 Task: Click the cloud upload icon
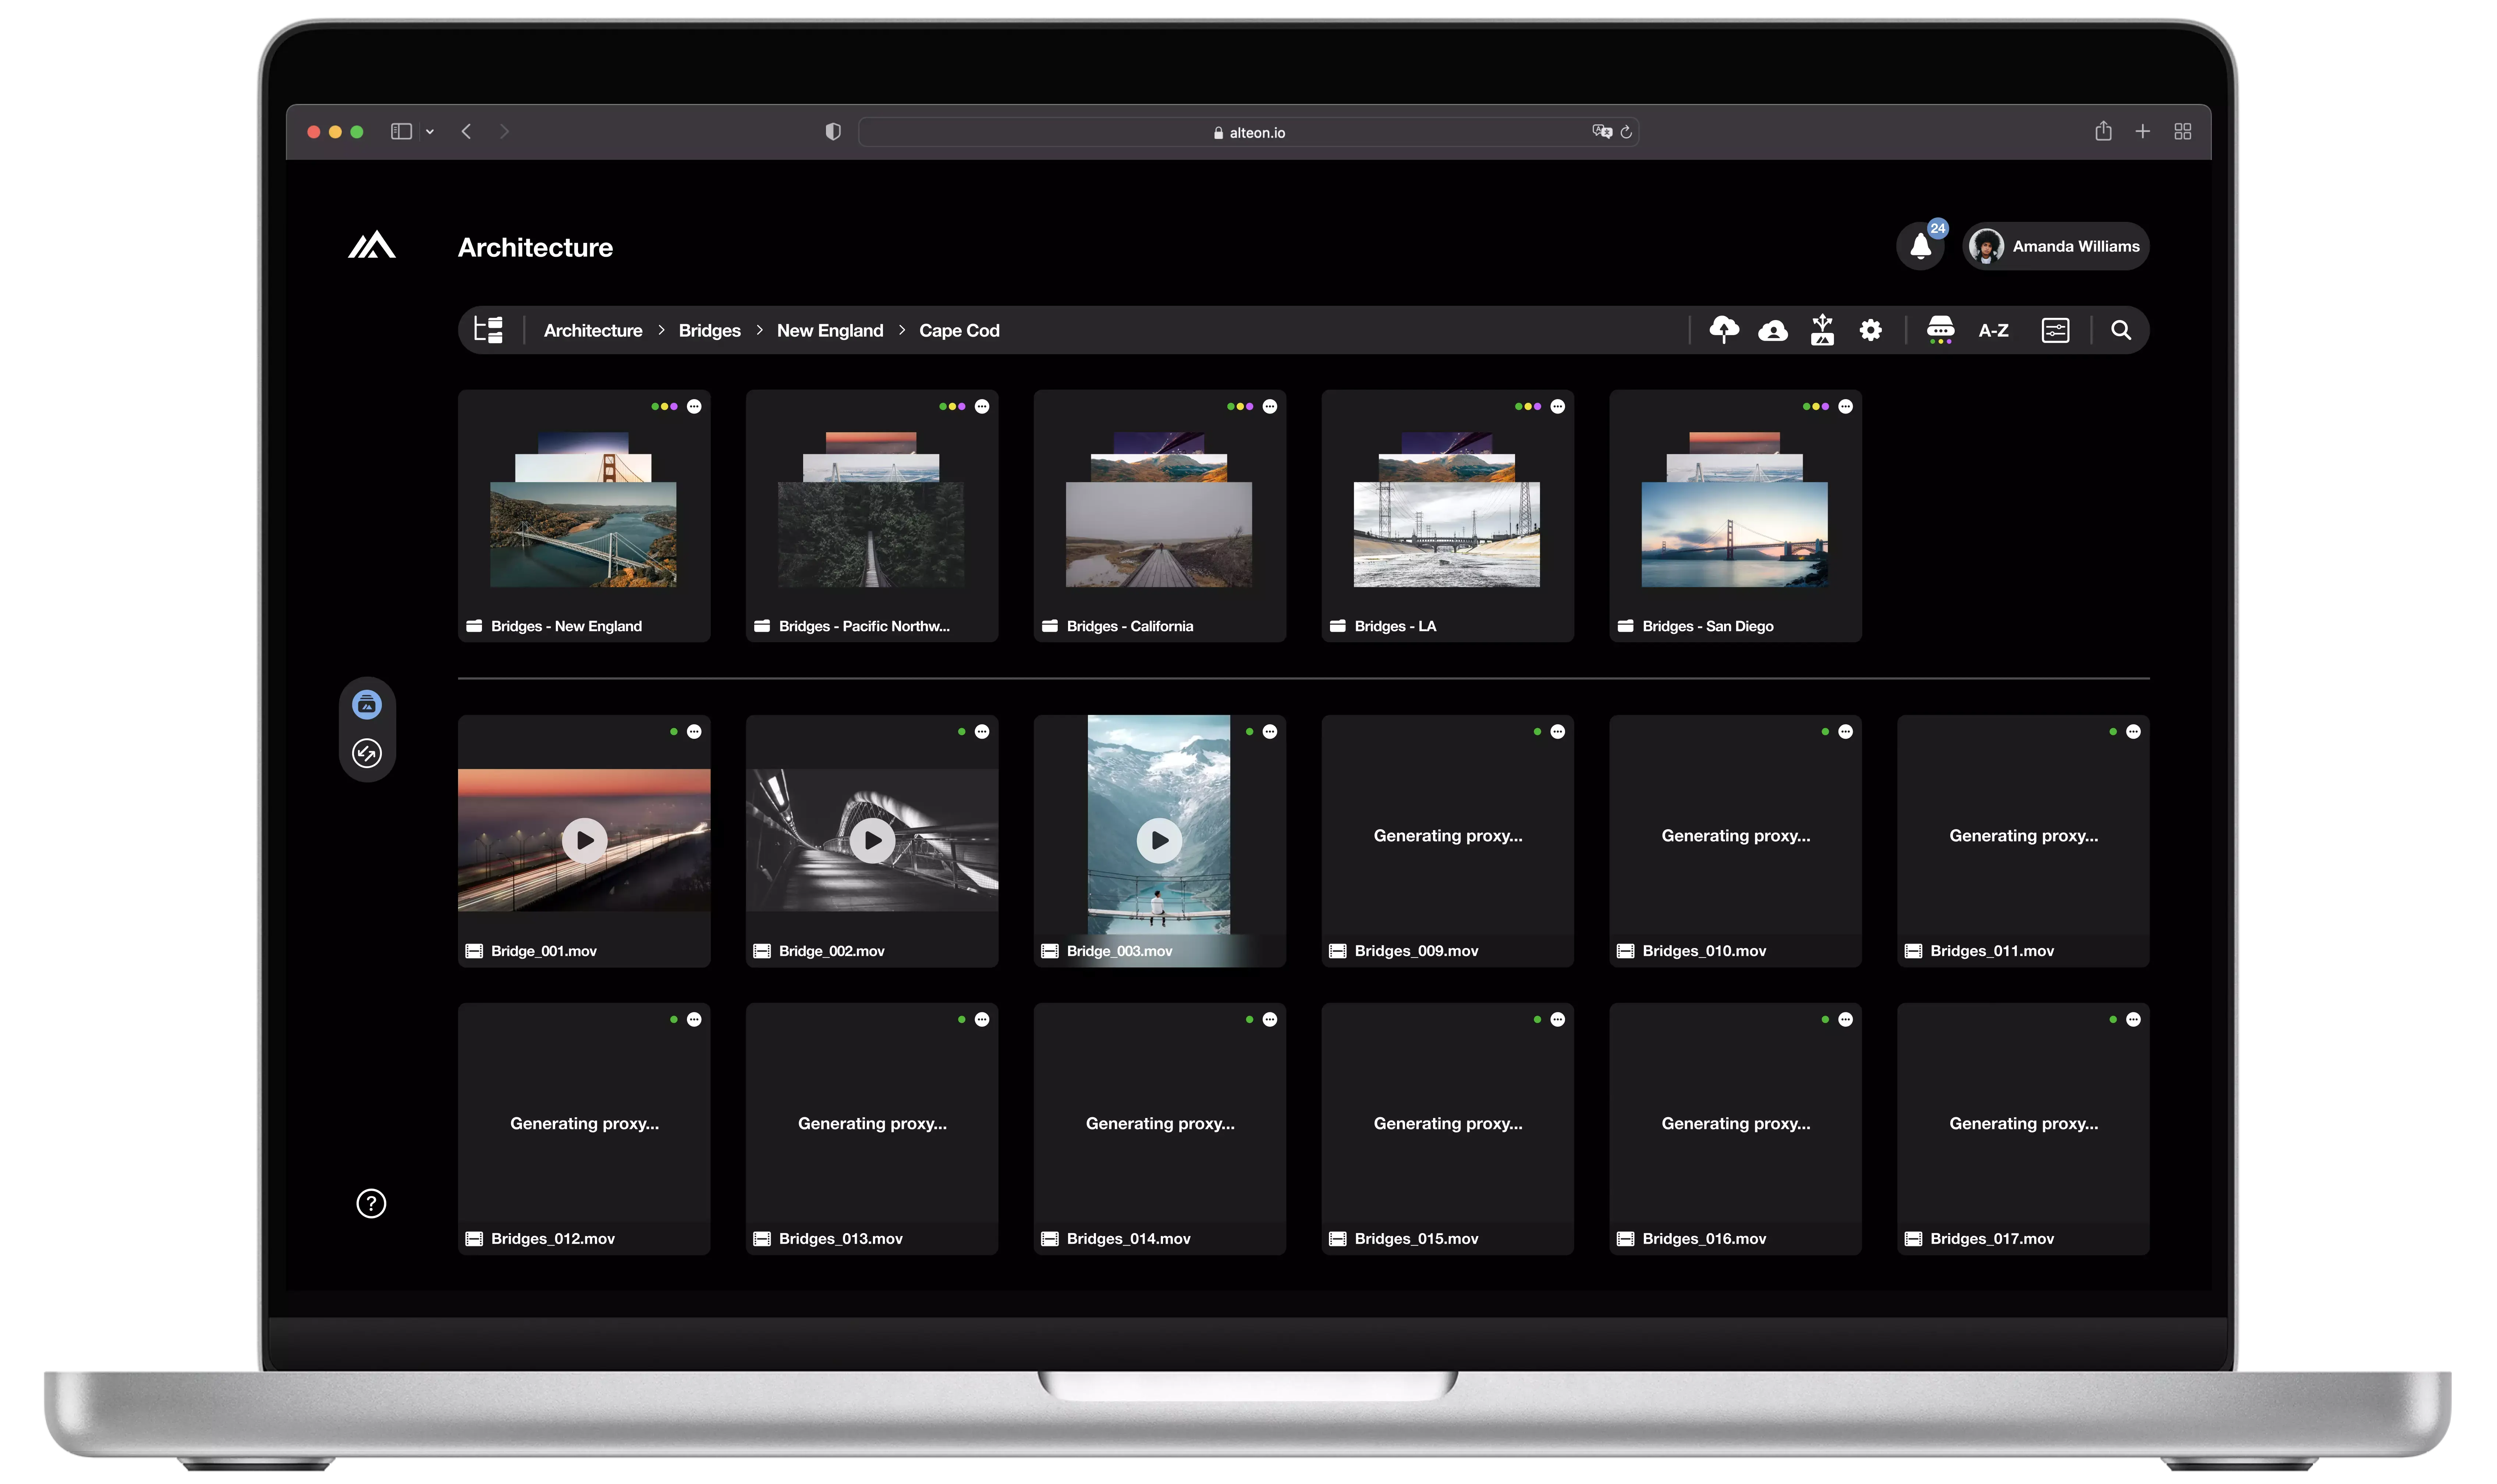1724,330
